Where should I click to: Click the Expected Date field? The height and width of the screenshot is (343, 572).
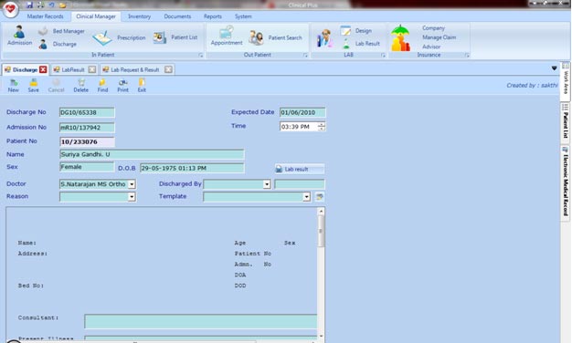coord(302,112)
